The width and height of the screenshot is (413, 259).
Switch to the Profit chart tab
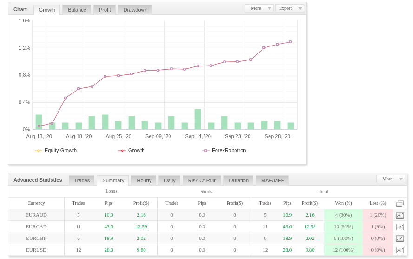[105, 10]
